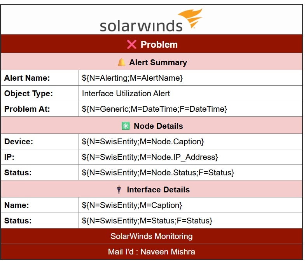
Task: Click the Node.Status variable value
Action: click(x=158, y=173)
